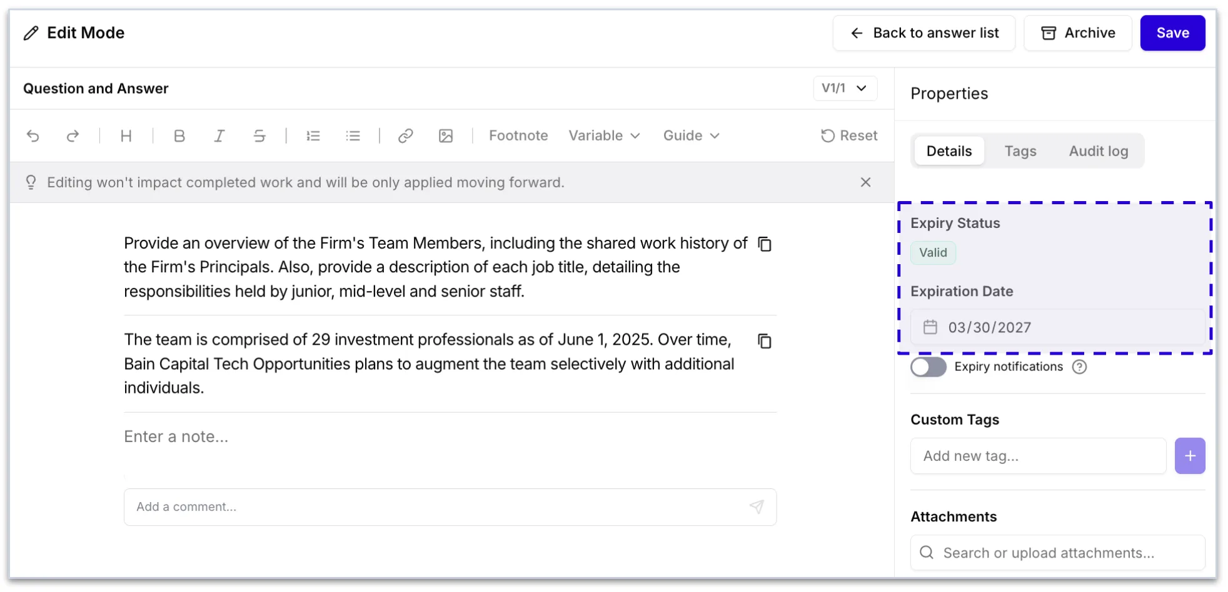The image size is (1228, 592).
Task: Click the attachments search field
Action: 1058,553
